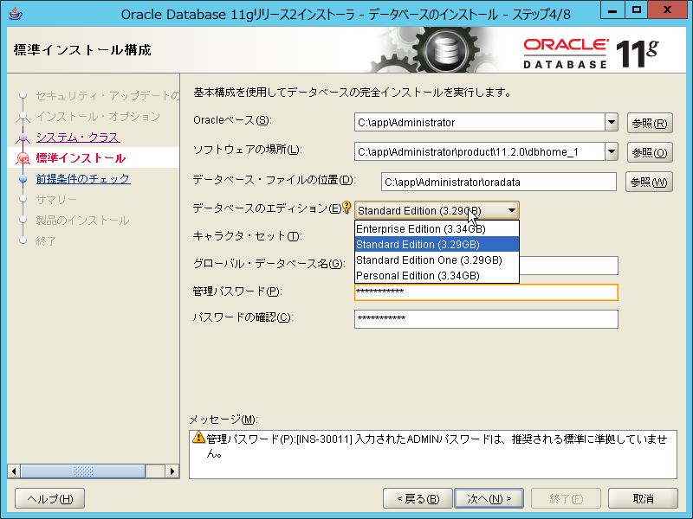
Task: Select Enterprise Edition (3.34GB) option
Action: (x=437, y=228)
